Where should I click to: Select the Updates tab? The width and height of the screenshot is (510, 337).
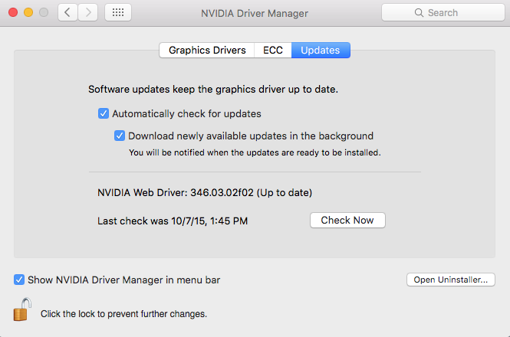coord(321,51)
